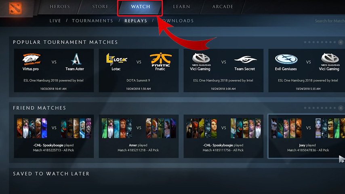Select the first tournament page indicator dot
The width and height of the screenshot is (345, 194).
pos(305,42)
